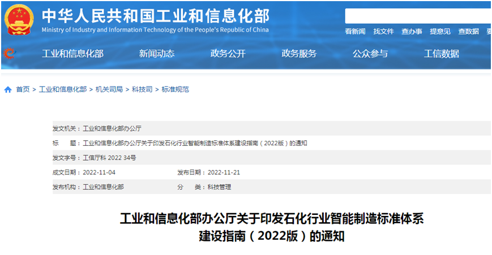Open 科技司 breadcrumb link
Viewport: 492px width, 255px height.
click(142, 89)
